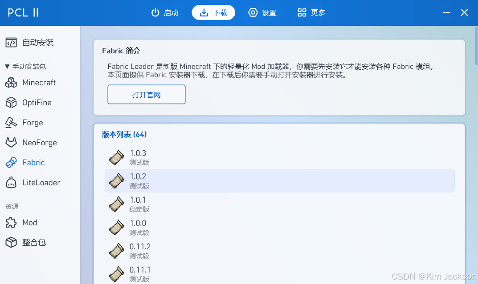Select Fabric version 1.0.2

[280, 180]
